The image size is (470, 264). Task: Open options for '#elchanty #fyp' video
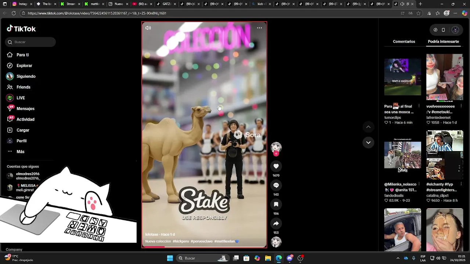(461, 184)
